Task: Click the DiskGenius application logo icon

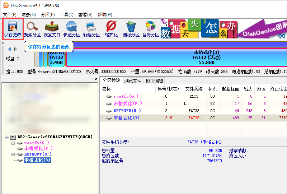Action: [x=6, y=5]
